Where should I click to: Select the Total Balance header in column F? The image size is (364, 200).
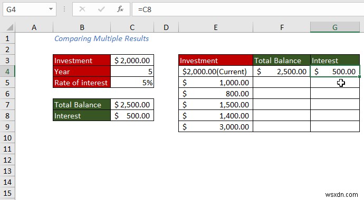(282, 61)
